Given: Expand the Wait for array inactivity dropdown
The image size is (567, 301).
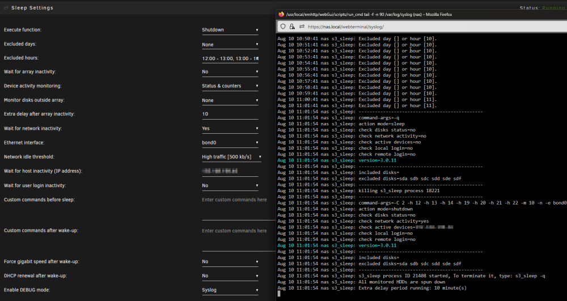Looking at the screenshot, I should coord(230,71).
